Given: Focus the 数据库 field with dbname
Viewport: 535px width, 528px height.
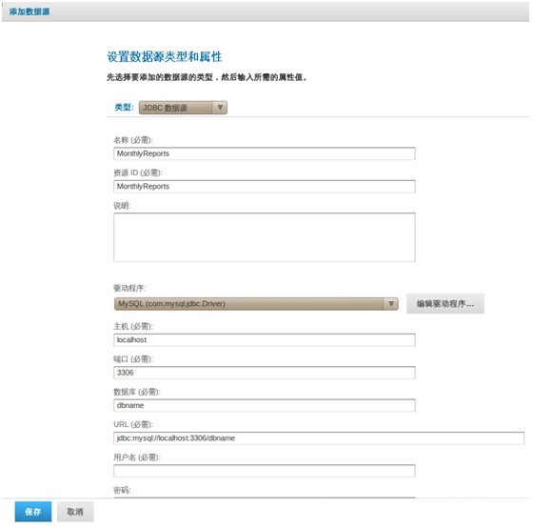Looking at the screenshot, I should pos(264,405).
